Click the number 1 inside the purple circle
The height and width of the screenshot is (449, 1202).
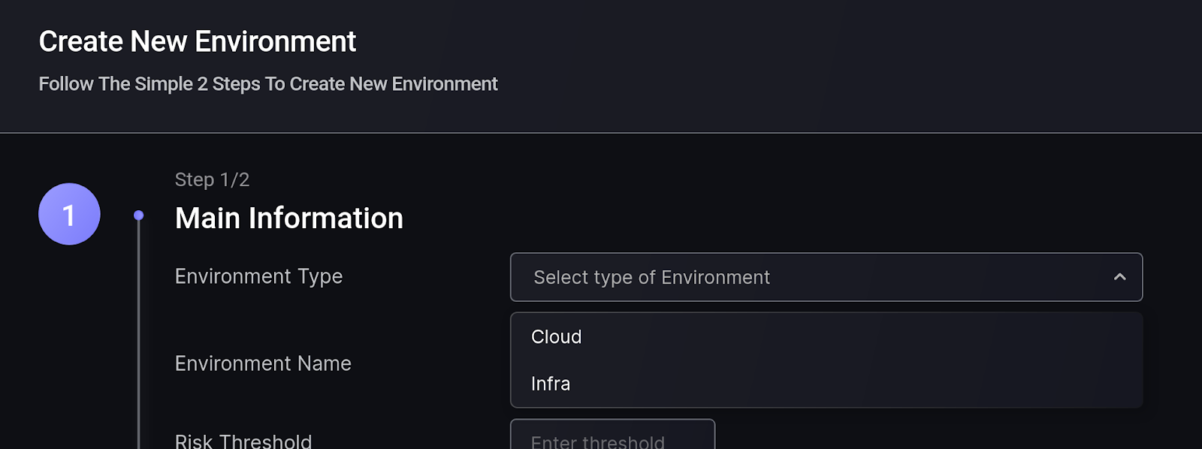pyautogui.click(x=69, y=215)
